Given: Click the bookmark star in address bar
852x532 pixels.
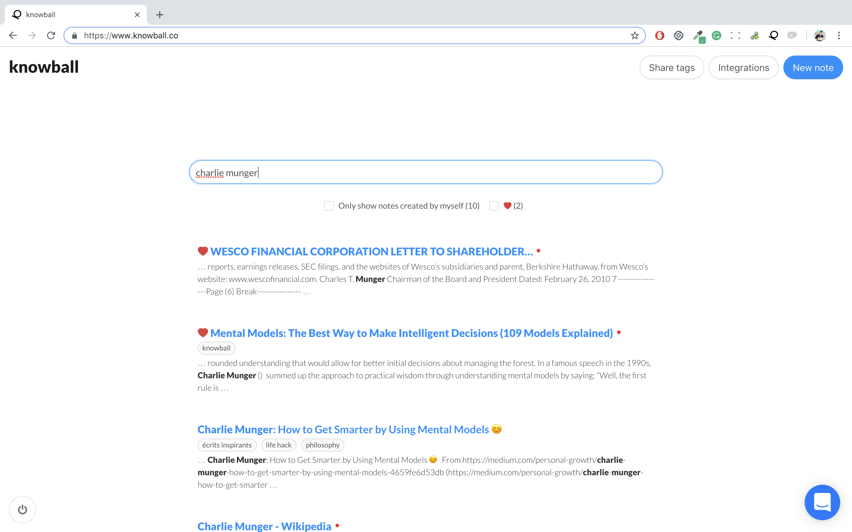Looking at the screenshot, I should [635, 35].
